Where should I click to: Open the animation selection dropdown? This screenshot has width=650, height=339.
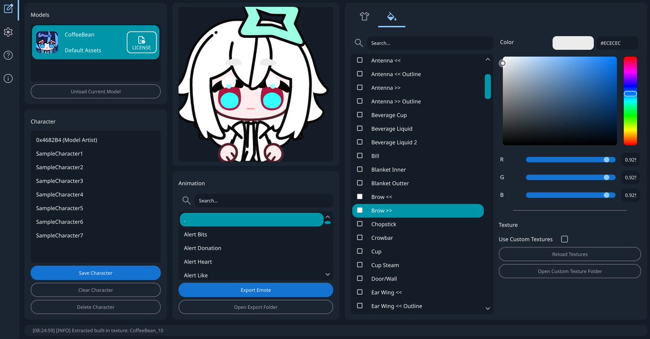251,219
